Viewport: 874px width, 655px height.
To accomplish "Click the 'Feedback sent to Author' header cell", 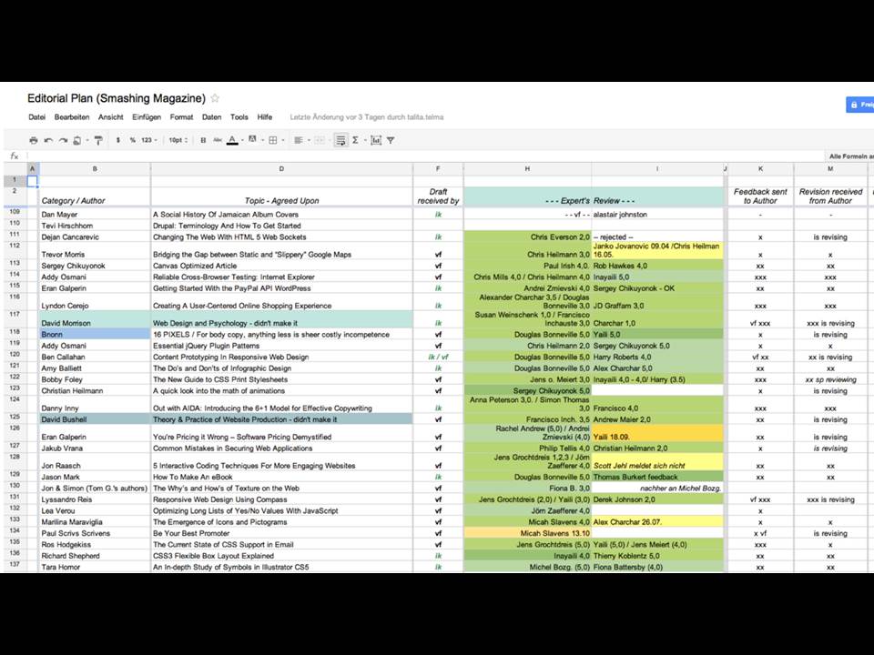I will (x=760, y=196).
